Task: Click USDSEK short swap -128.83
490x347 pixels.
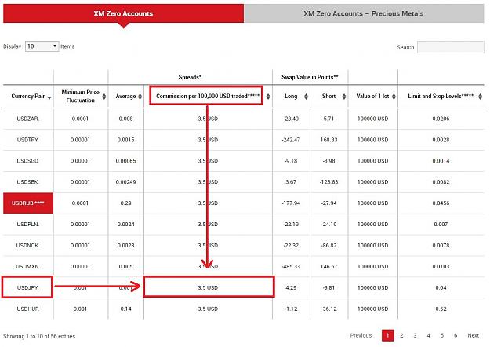Action: coord(328,182)
